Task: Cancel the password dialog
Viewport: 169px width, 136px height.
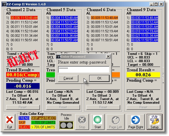Action: 68,78
